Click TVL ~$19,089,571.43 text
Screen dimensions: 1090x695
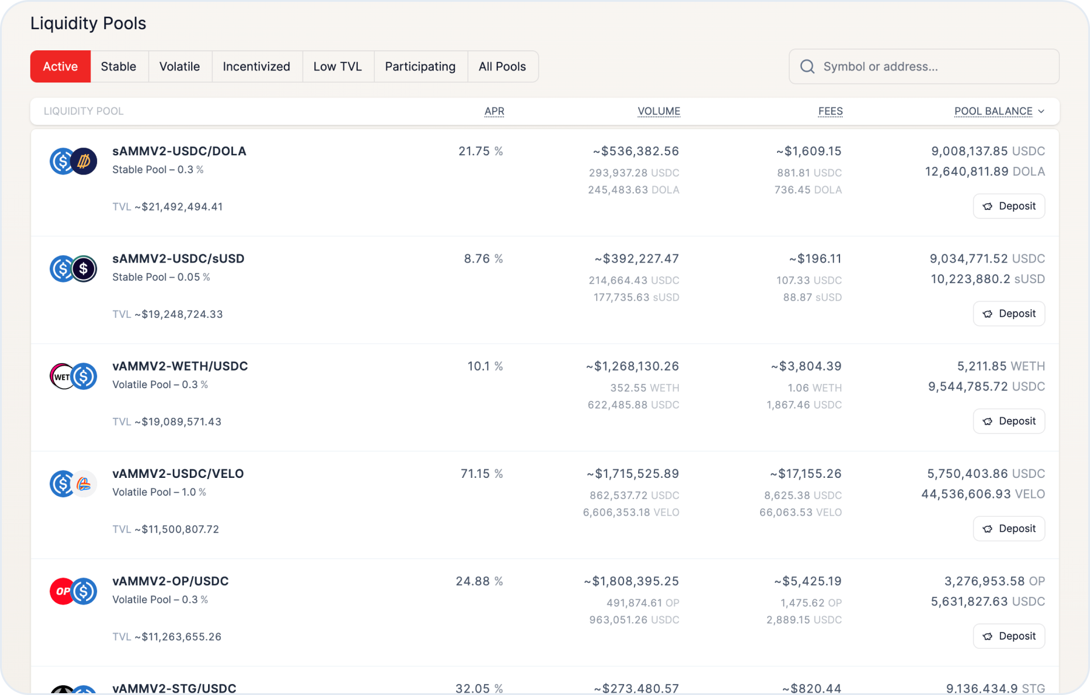pos(167,421)
